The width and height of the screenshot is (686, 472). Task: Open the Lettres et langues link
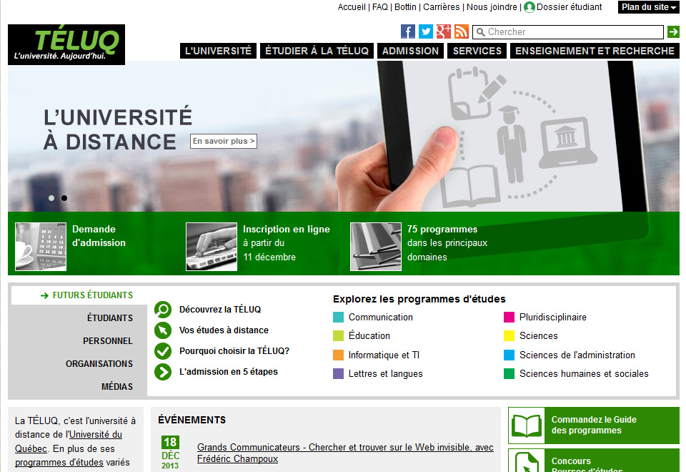[x=385, y=373]
